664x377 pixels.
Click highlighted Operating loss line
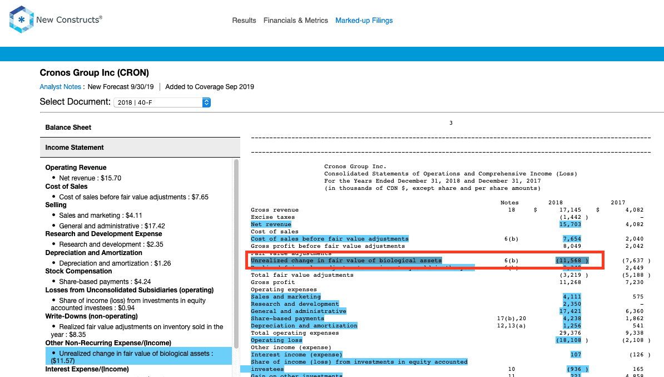point(276,340)
